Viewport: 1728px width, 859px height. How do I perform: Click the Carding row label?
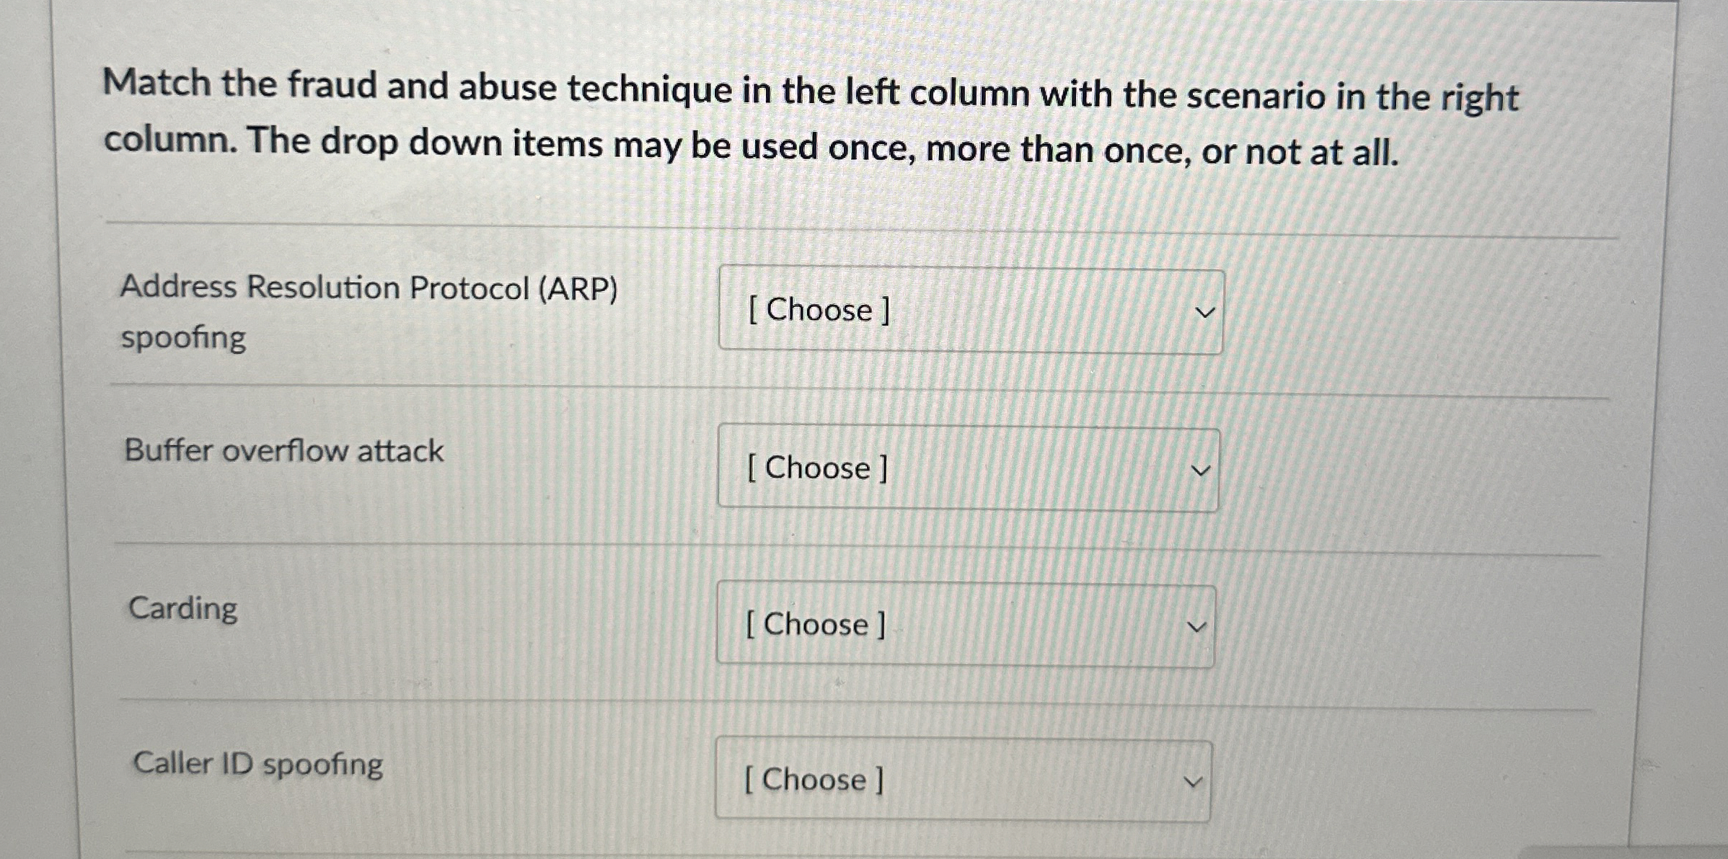pyautogui.click(x=182, y=608)
